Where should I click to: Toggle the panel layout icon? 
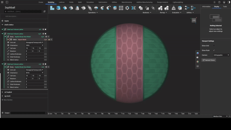point(7,2)
